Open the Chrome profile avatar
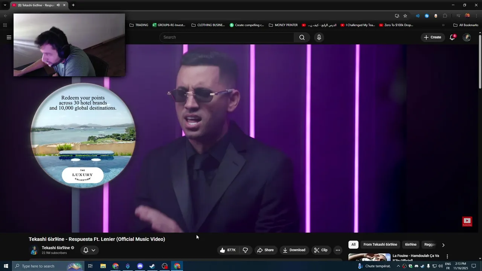This screenshot has height=271, width=482. pyautogui.click(x=467, y=16)
